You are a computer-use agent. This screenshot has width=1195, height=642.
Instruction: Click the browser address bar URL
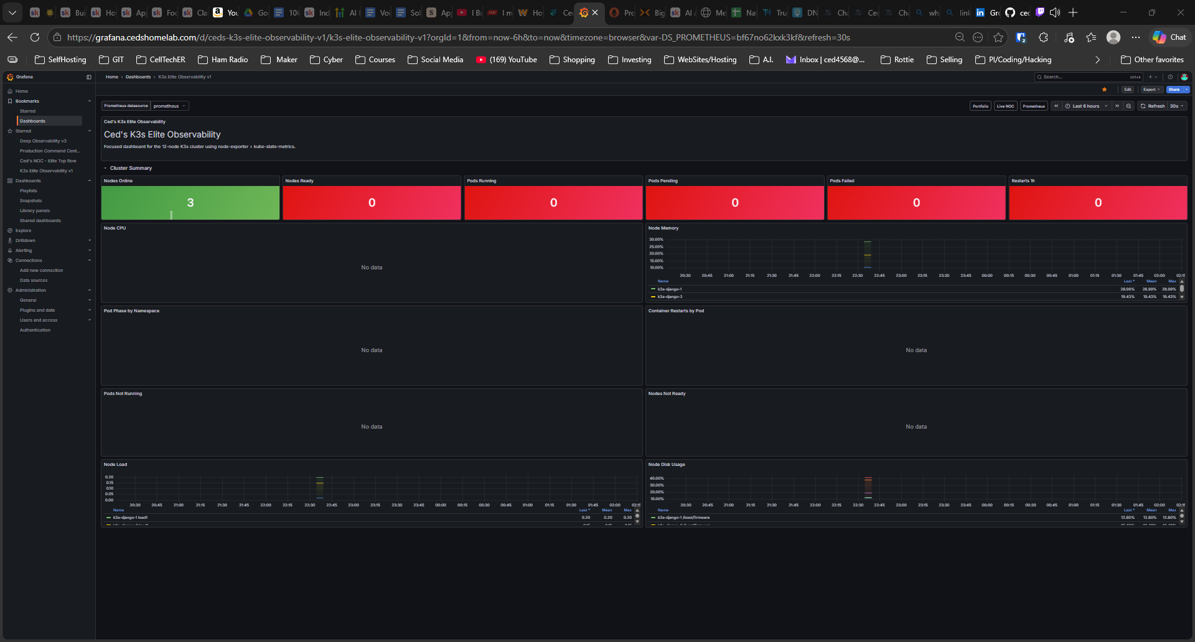459,37
